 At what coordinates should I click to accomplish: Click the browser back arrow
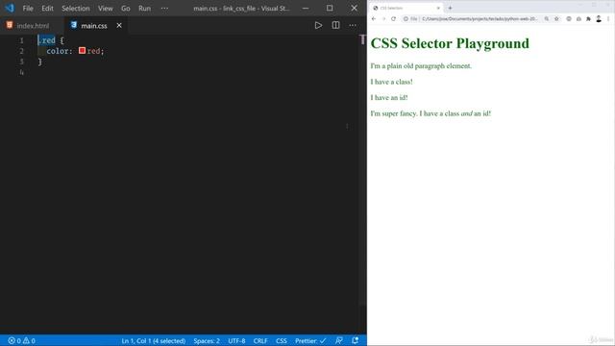point(374,19)
